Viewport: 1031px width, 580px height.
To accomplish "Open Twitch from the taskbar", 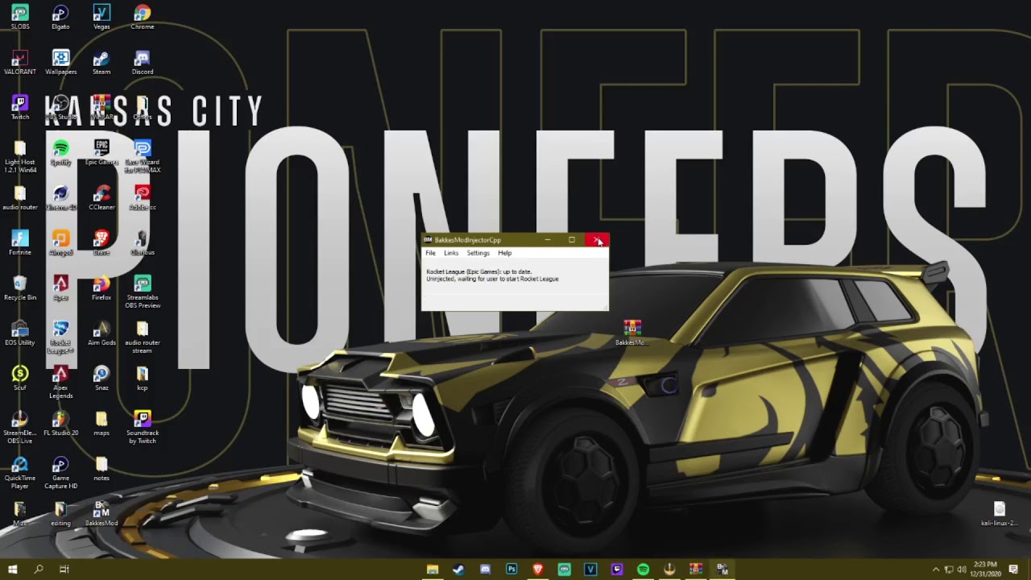I will (x=617, y=570).
